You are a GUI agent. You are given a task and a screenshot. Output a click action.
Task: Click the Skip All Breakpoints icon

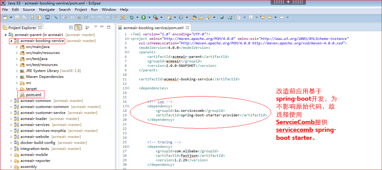[x=56, y=18]
